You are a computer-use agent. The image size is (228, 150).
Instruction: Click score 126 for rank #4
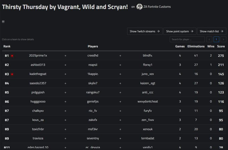(x=221, y=83)
